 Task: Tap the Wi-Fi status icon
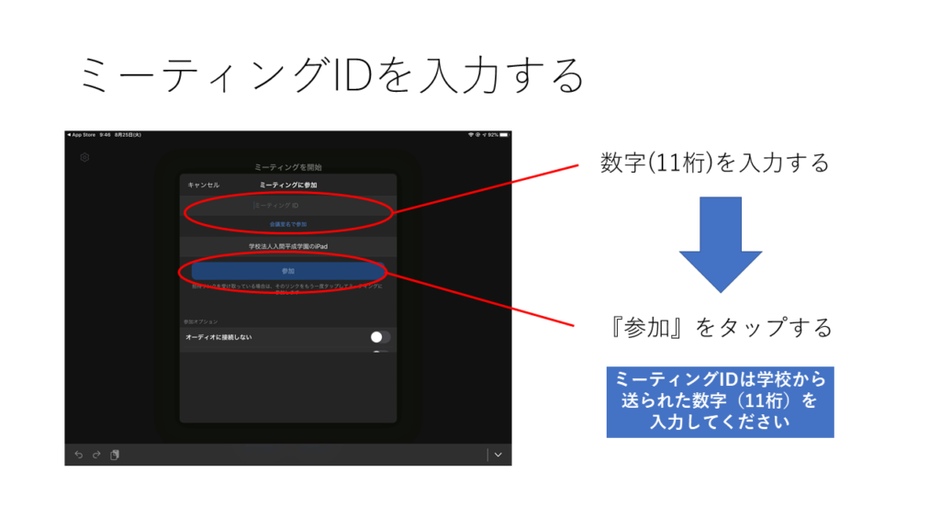pyautogui.click(x=471, y=135)
